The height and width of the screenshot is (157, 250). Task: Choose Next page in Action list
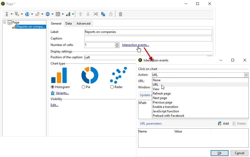point(200,98)
